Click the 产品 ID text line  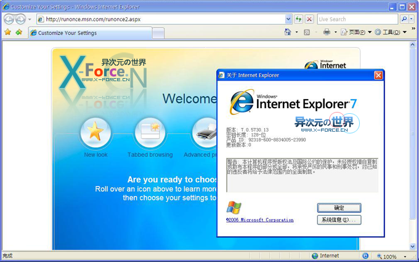pyautogui.click(x=266, y=140)
